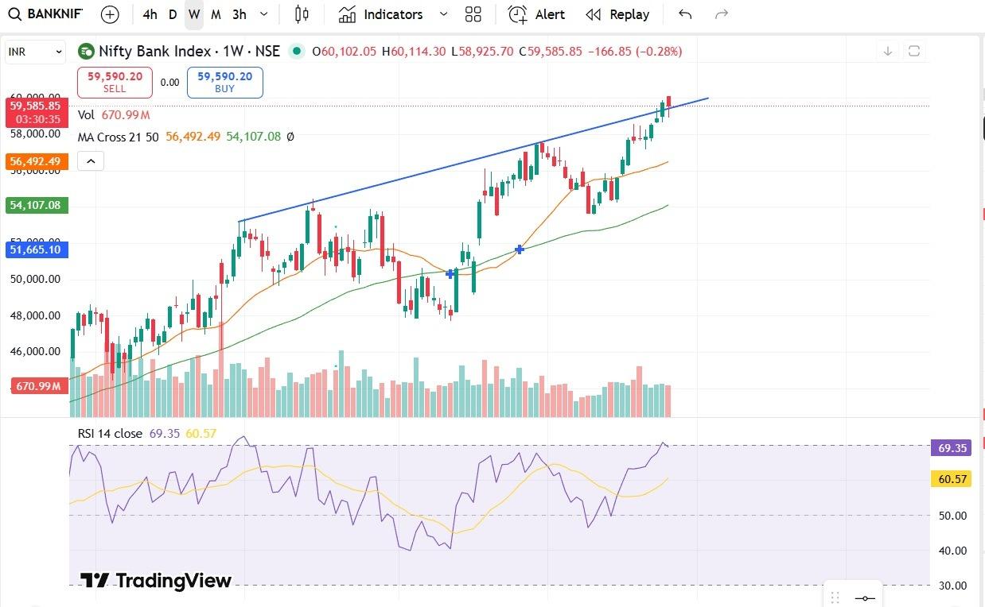Click the second blue MA cross marker
The width and height of the screenshot is (985, 607).
point(520,249)
